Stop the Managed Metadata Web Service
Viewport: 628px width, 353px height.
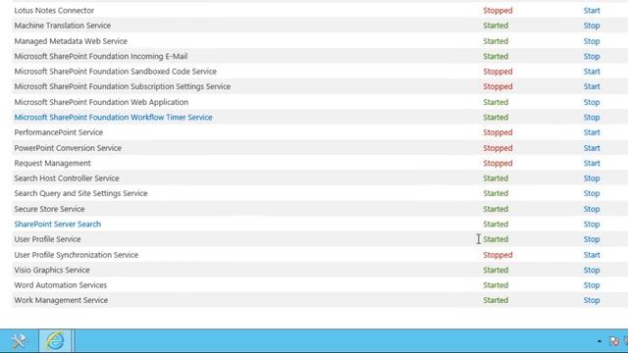coord(592,41)
